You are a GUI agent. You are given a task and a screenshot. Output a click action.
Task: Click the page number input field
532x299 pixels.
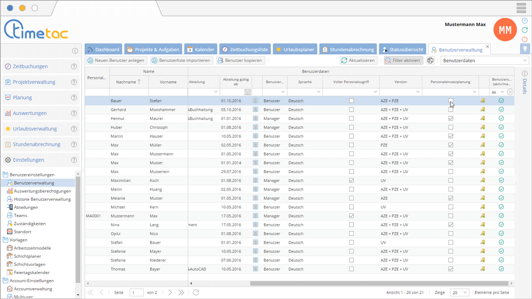(136, 292)
